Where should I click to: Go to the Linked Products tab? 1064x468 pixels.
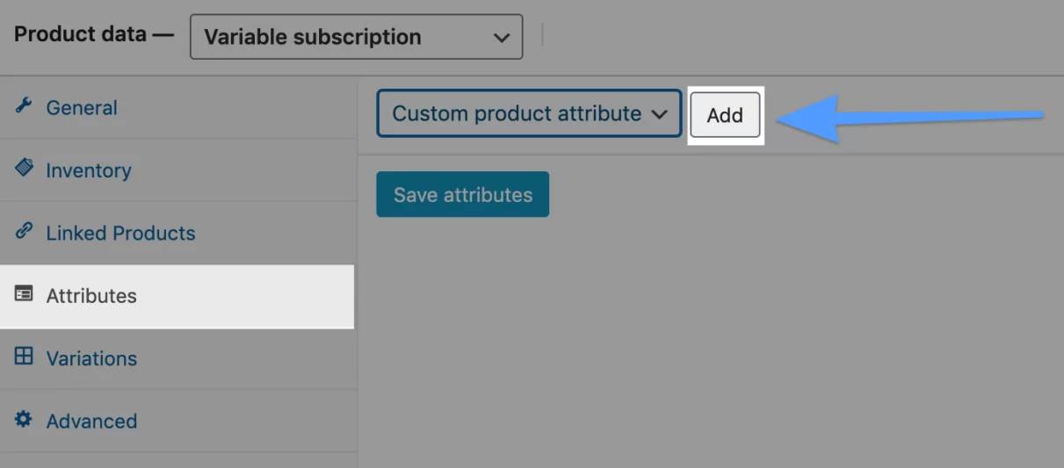point(120,234)
